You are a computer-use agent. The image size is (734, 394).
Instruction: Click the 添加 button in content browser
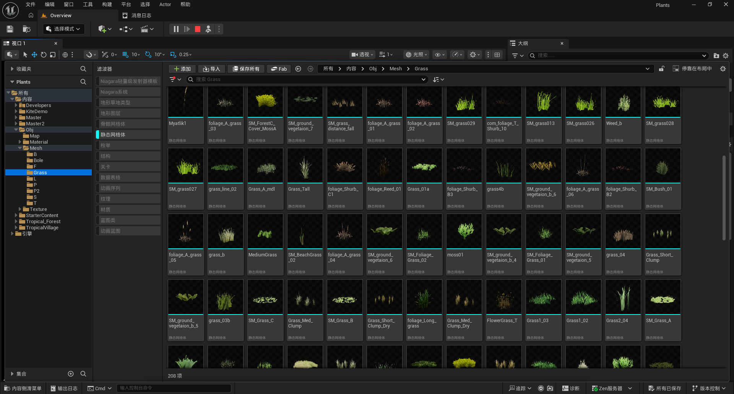[182, 69]
